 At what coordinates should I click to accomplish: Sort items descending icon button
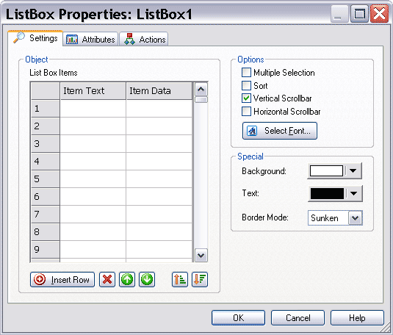[200, 279]
